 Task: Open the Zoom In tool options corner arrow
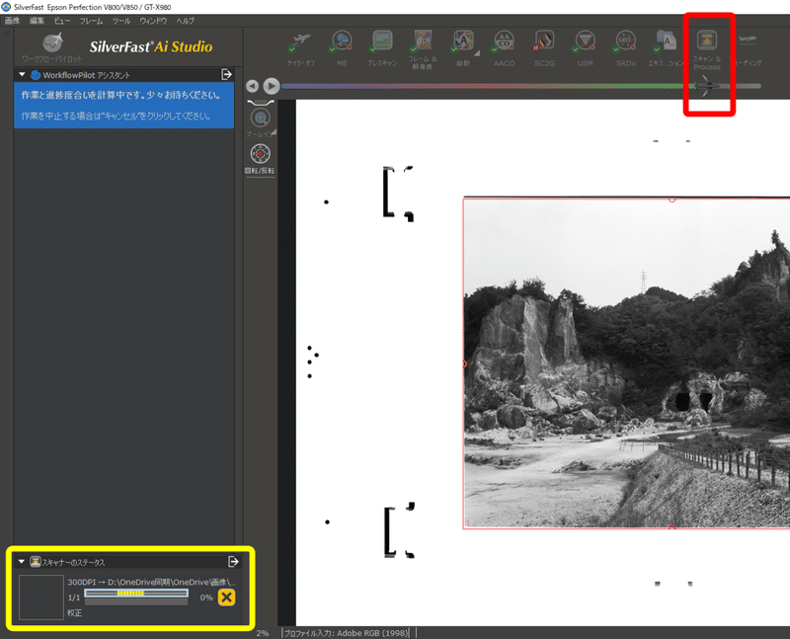click(x=274, y=132)
